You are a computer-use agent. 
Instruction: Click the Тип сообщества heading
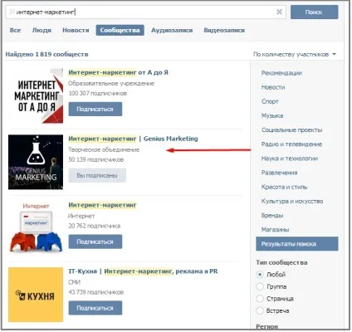click(x=281, y=262)
